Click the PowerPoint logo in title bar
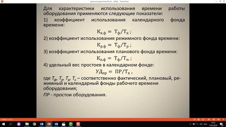 pos(2,1)
